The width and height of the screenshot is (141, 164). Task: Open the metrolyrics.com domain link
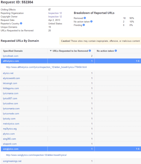click(11, 124)
